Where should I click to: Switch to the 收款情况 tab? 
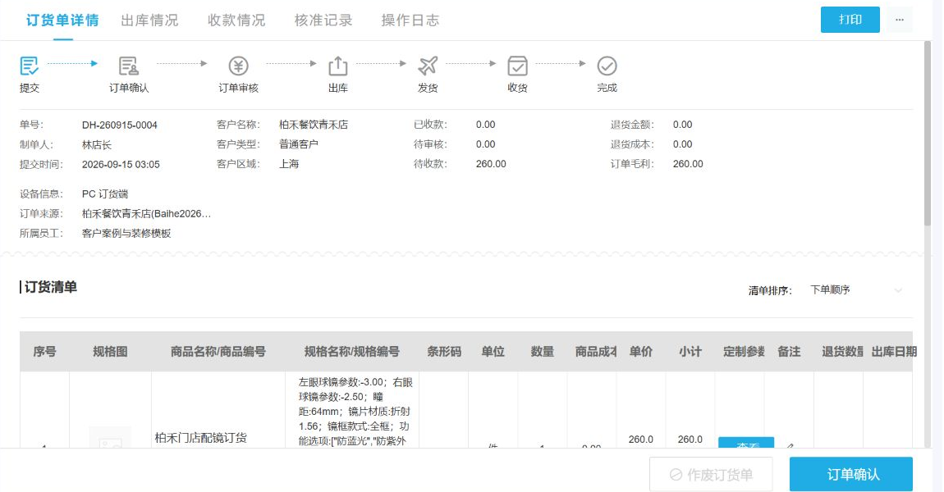(x=236, y=20)
